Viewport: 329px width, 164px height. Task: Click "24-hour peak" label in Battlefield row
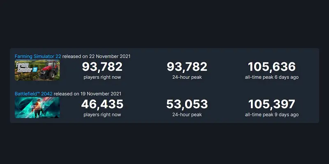coord(187,114)
